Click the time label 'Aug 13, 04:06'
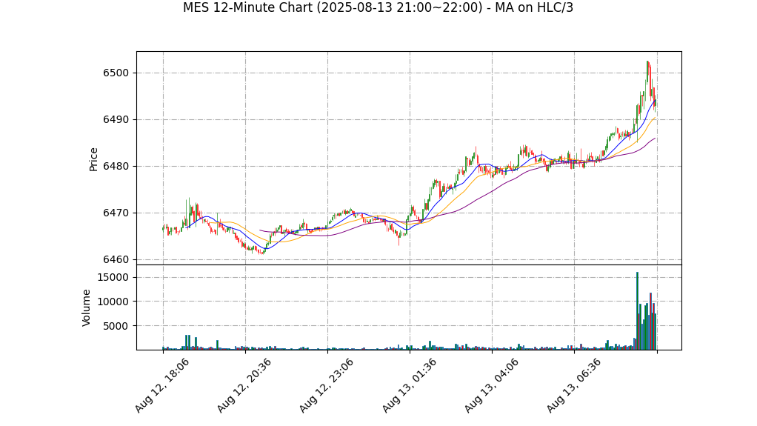The height and width of the screenshot is (426, 757). pyautogui.click(x=491, y=385)
